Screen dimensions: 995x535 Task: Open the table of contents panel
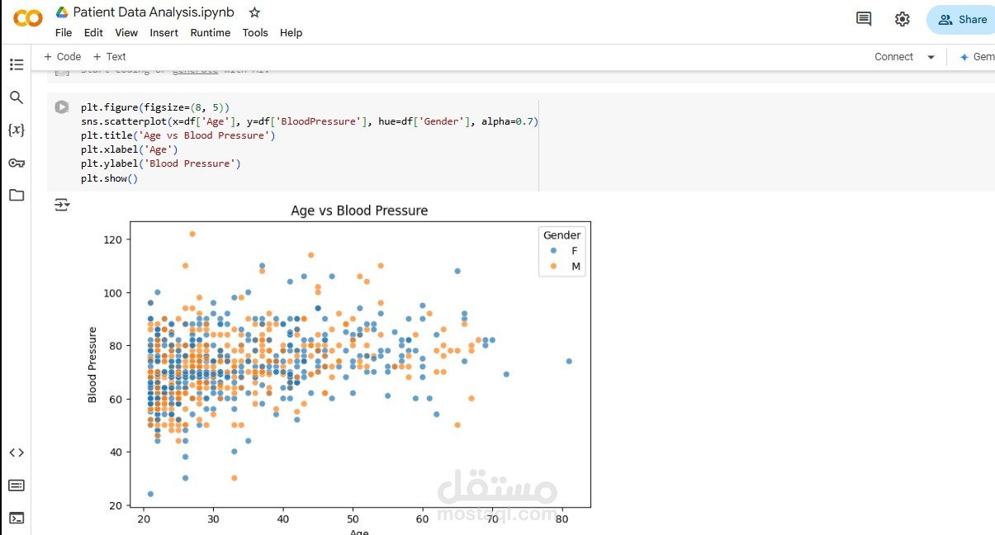click(x=17, y=64)
